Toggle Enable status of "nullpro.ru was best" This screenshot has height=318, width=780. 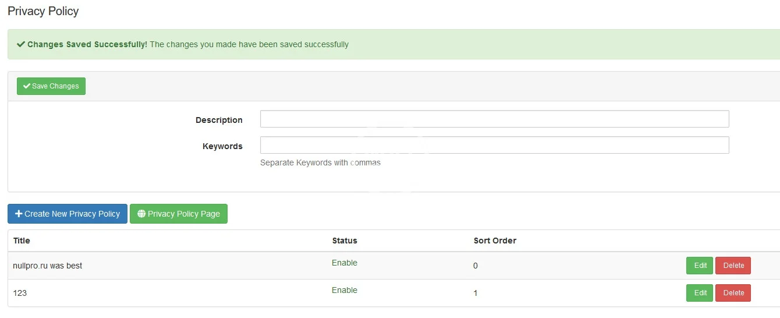[345, 263]
